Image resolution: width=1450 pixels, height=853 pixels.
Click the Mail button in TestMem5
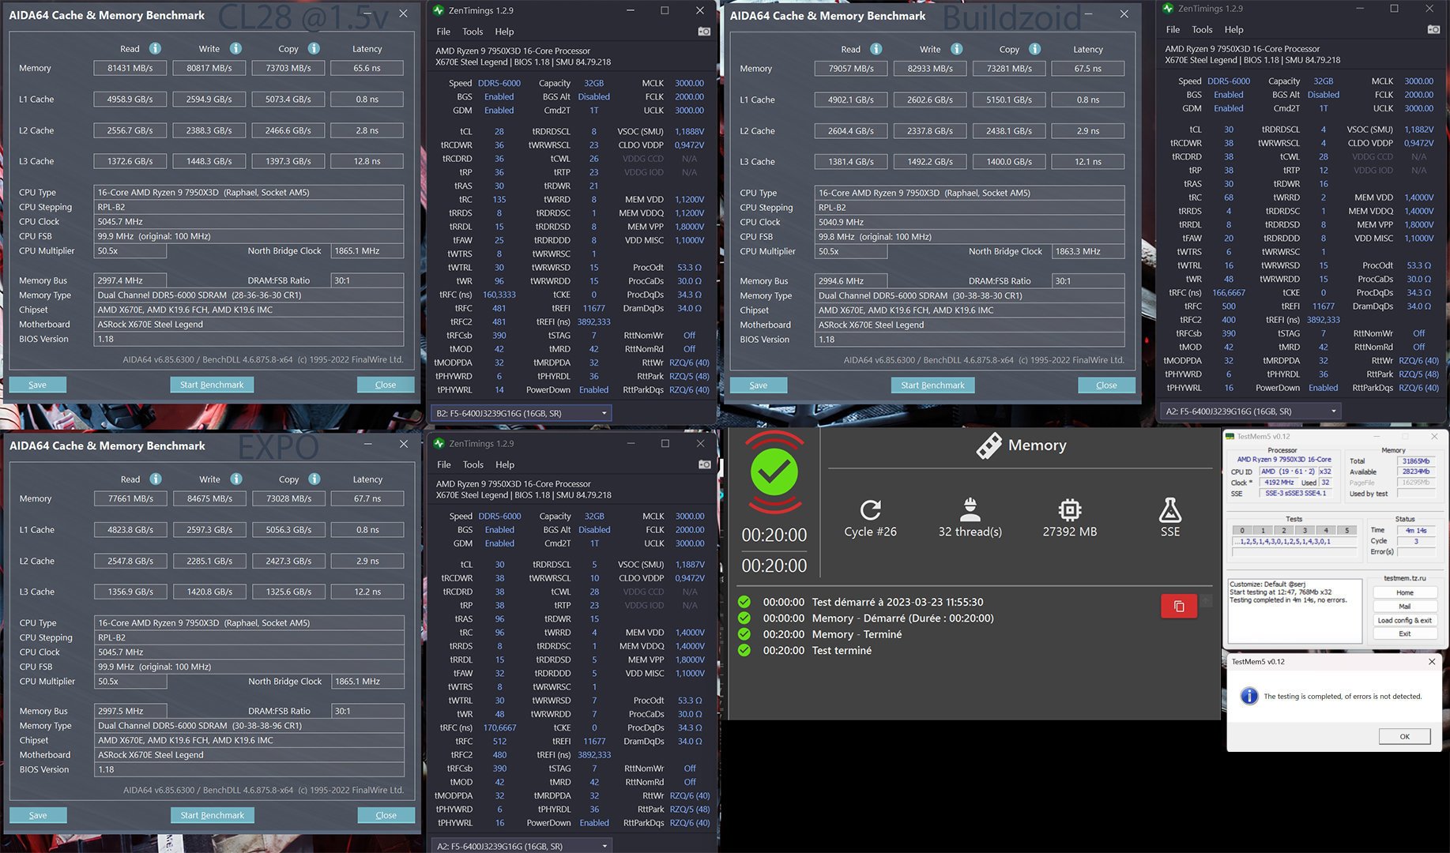1404,607
